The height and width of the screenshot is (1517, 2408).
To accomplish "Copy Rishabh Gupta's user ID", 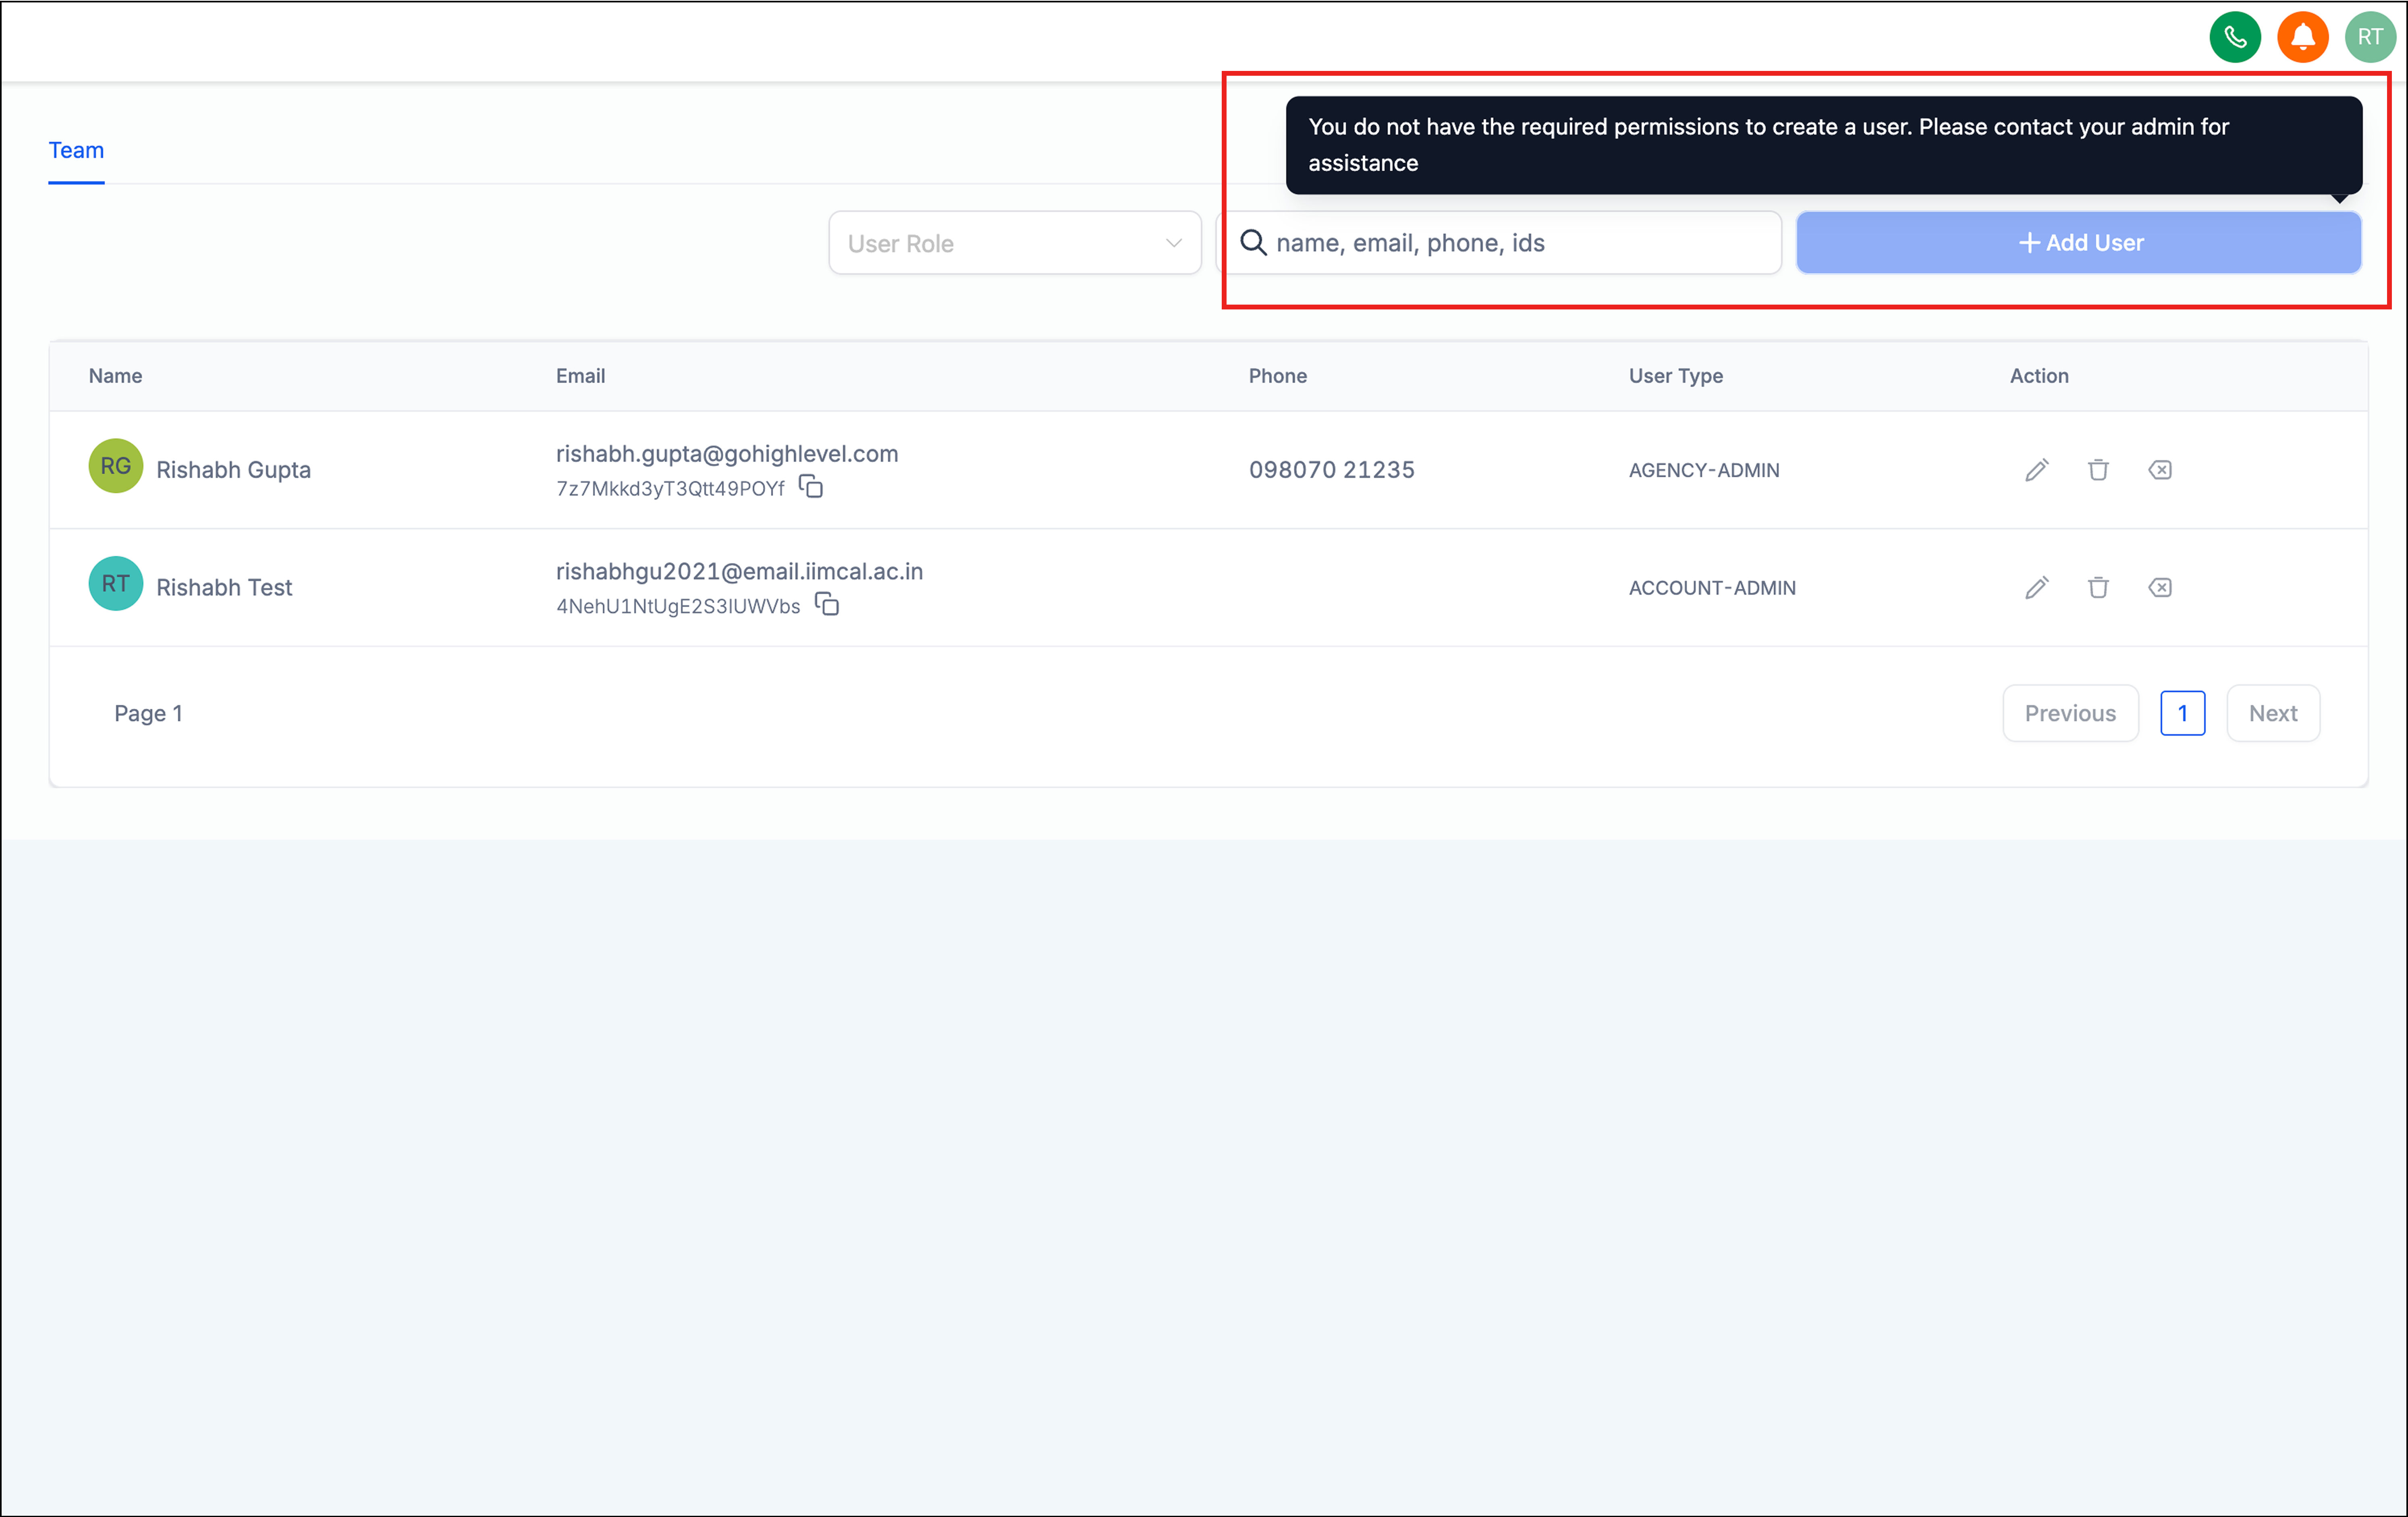I will (x=811, y=488).
